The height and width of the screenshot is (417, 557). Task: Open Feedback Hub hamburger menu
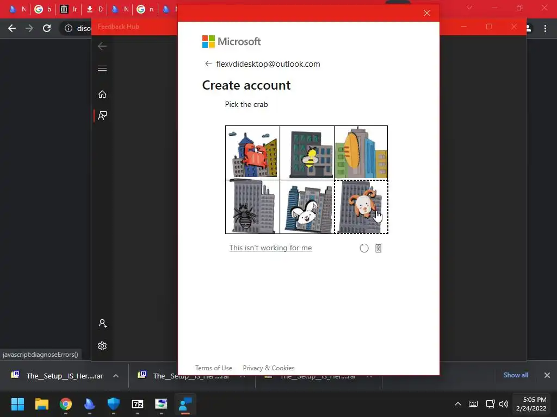coord(102,68)
